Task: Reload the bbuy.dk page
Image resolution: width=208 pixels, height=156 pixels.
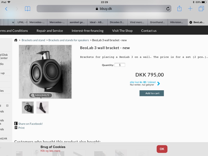Action: pyautogui.click(x=168, y=9)
